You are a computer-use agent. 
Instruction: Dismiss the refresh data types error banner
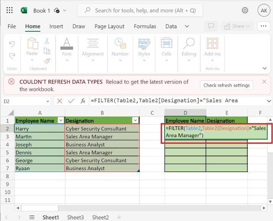click(x=264, y=81)
